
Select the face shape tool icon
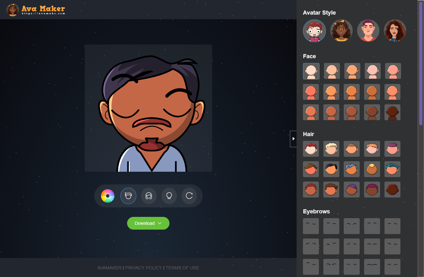pyautogui.click(x=128, y=196)
